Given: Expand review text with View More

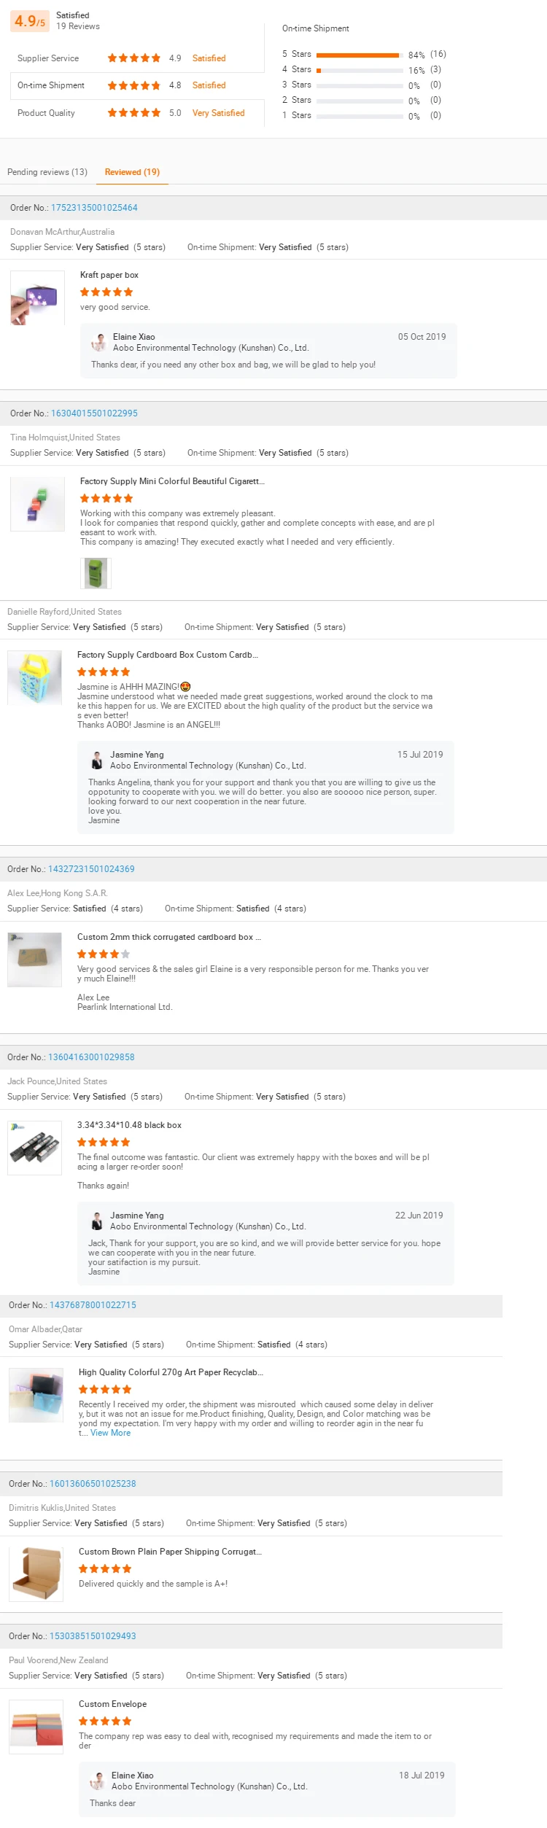Looking at the screenshot, I should click(x=111, y=1433).
